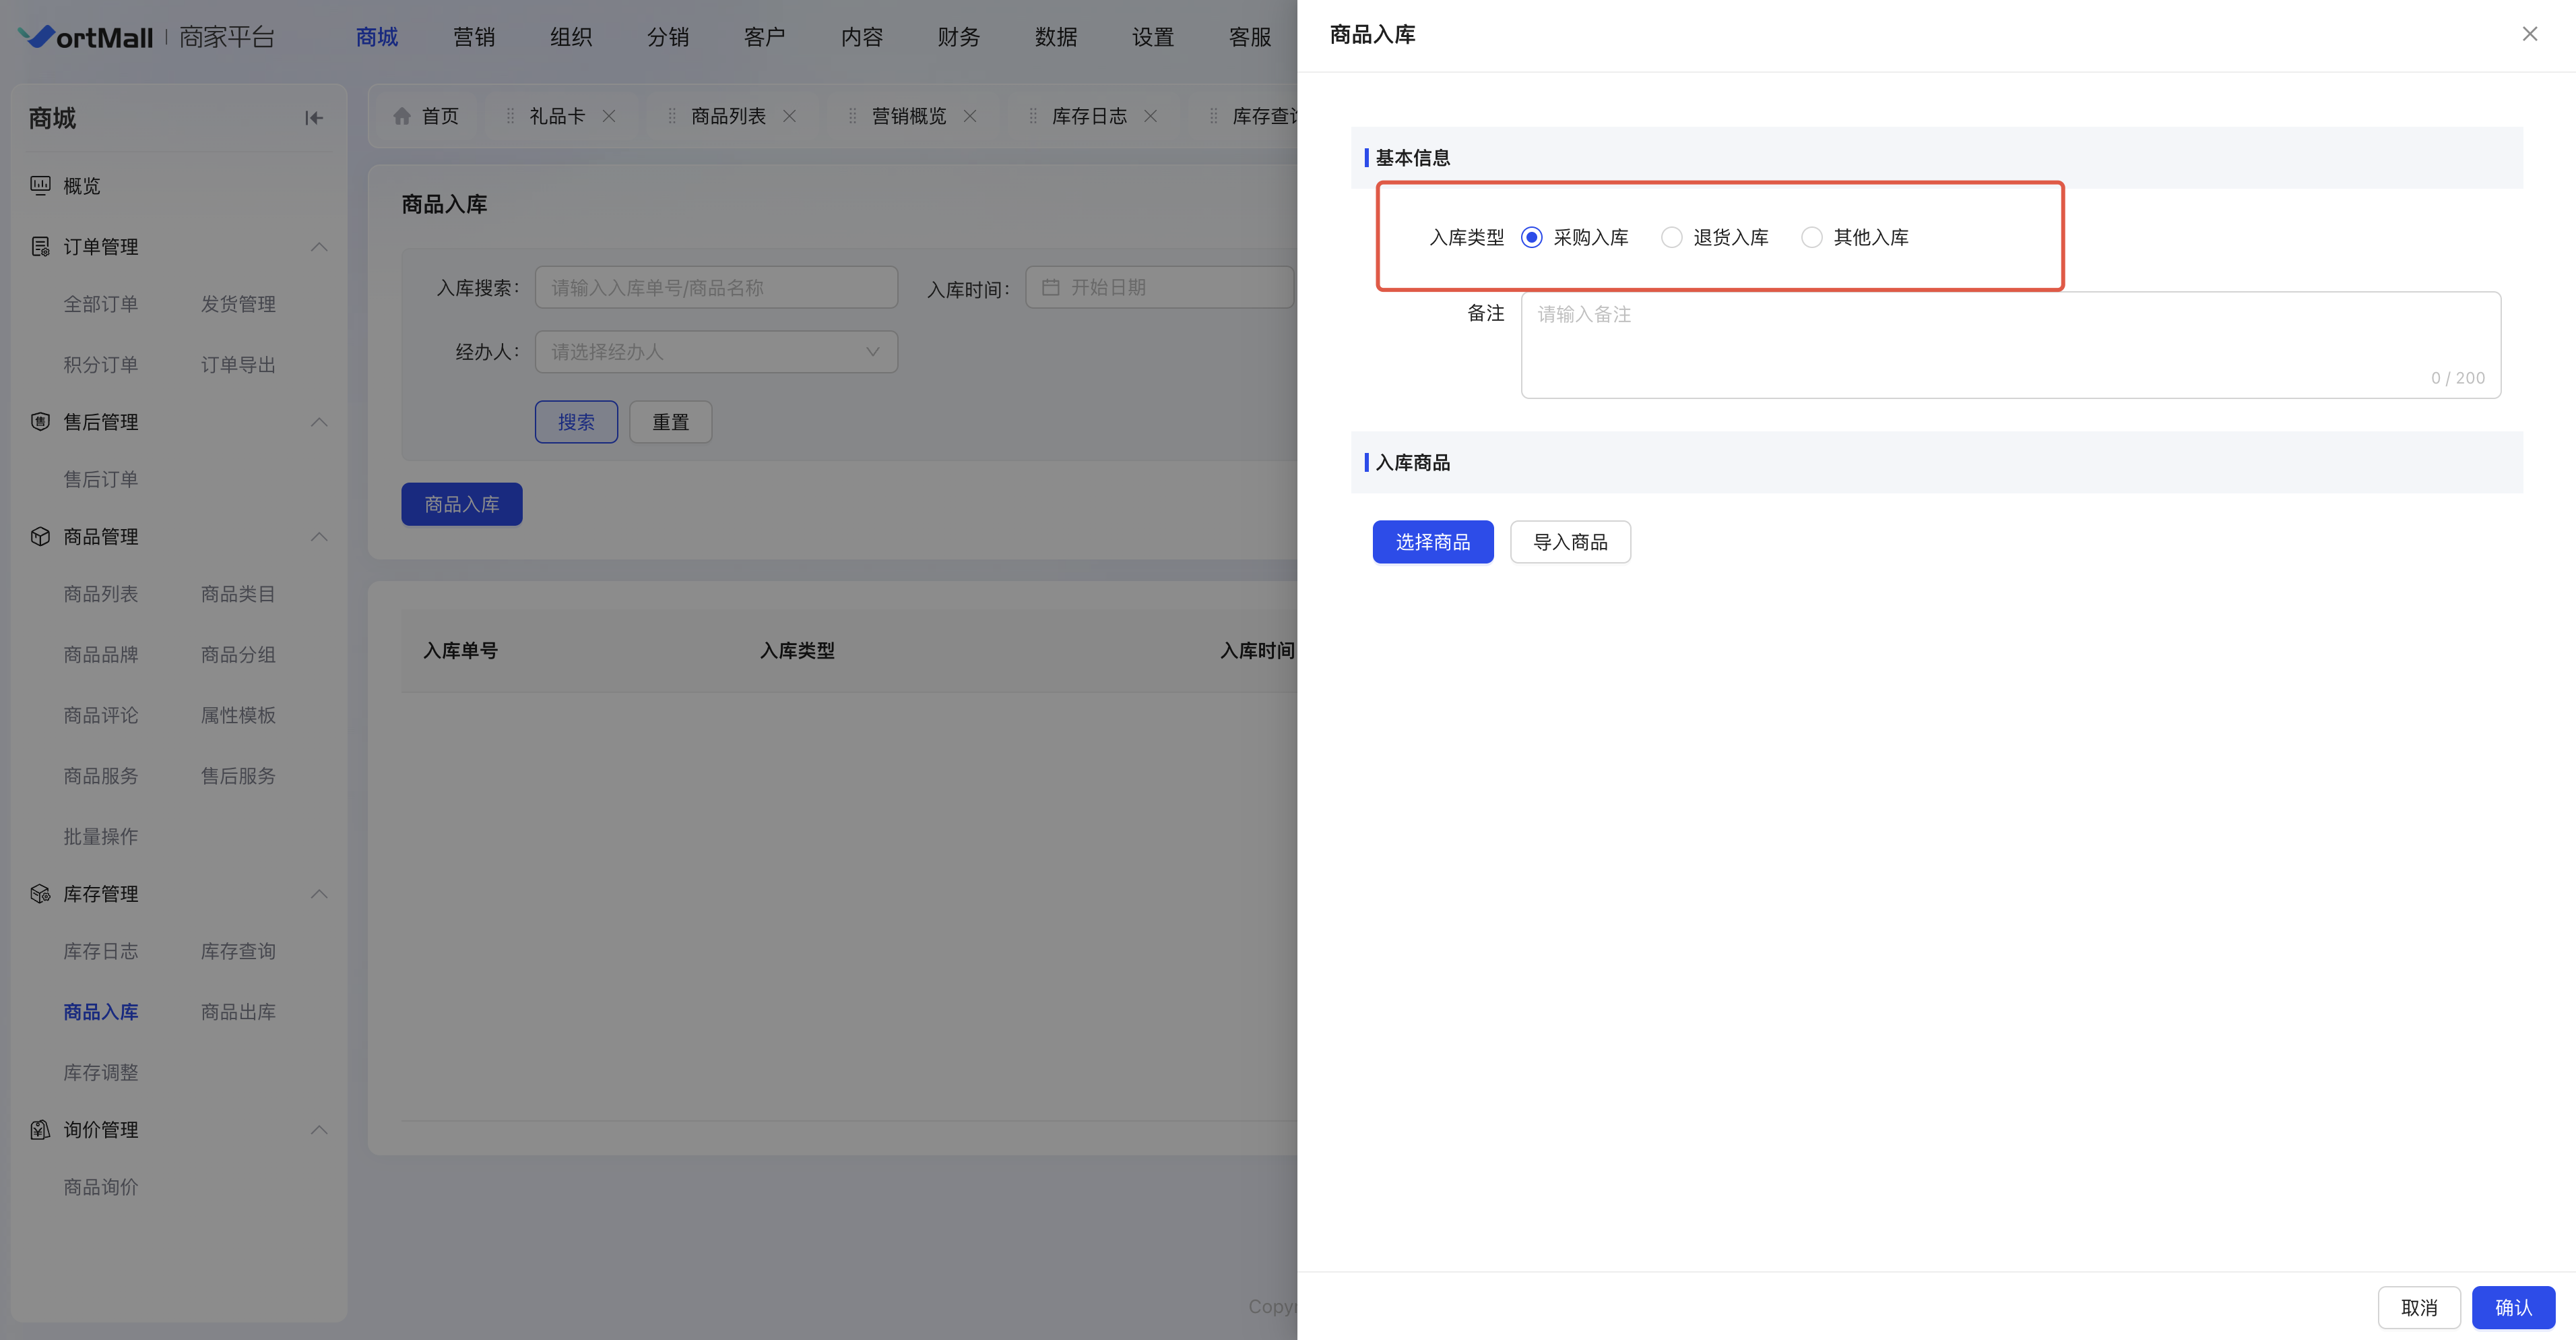Collapse the 库存管理 section chevron
The width and height of the screenshot is (2576, 1340).
point(319,894)
